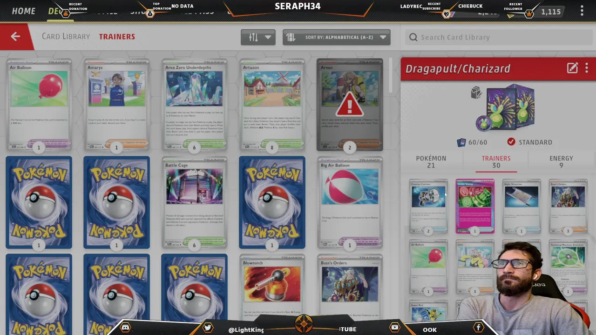
Task: Select the Artazon stadium card
Action: [272, 105]
